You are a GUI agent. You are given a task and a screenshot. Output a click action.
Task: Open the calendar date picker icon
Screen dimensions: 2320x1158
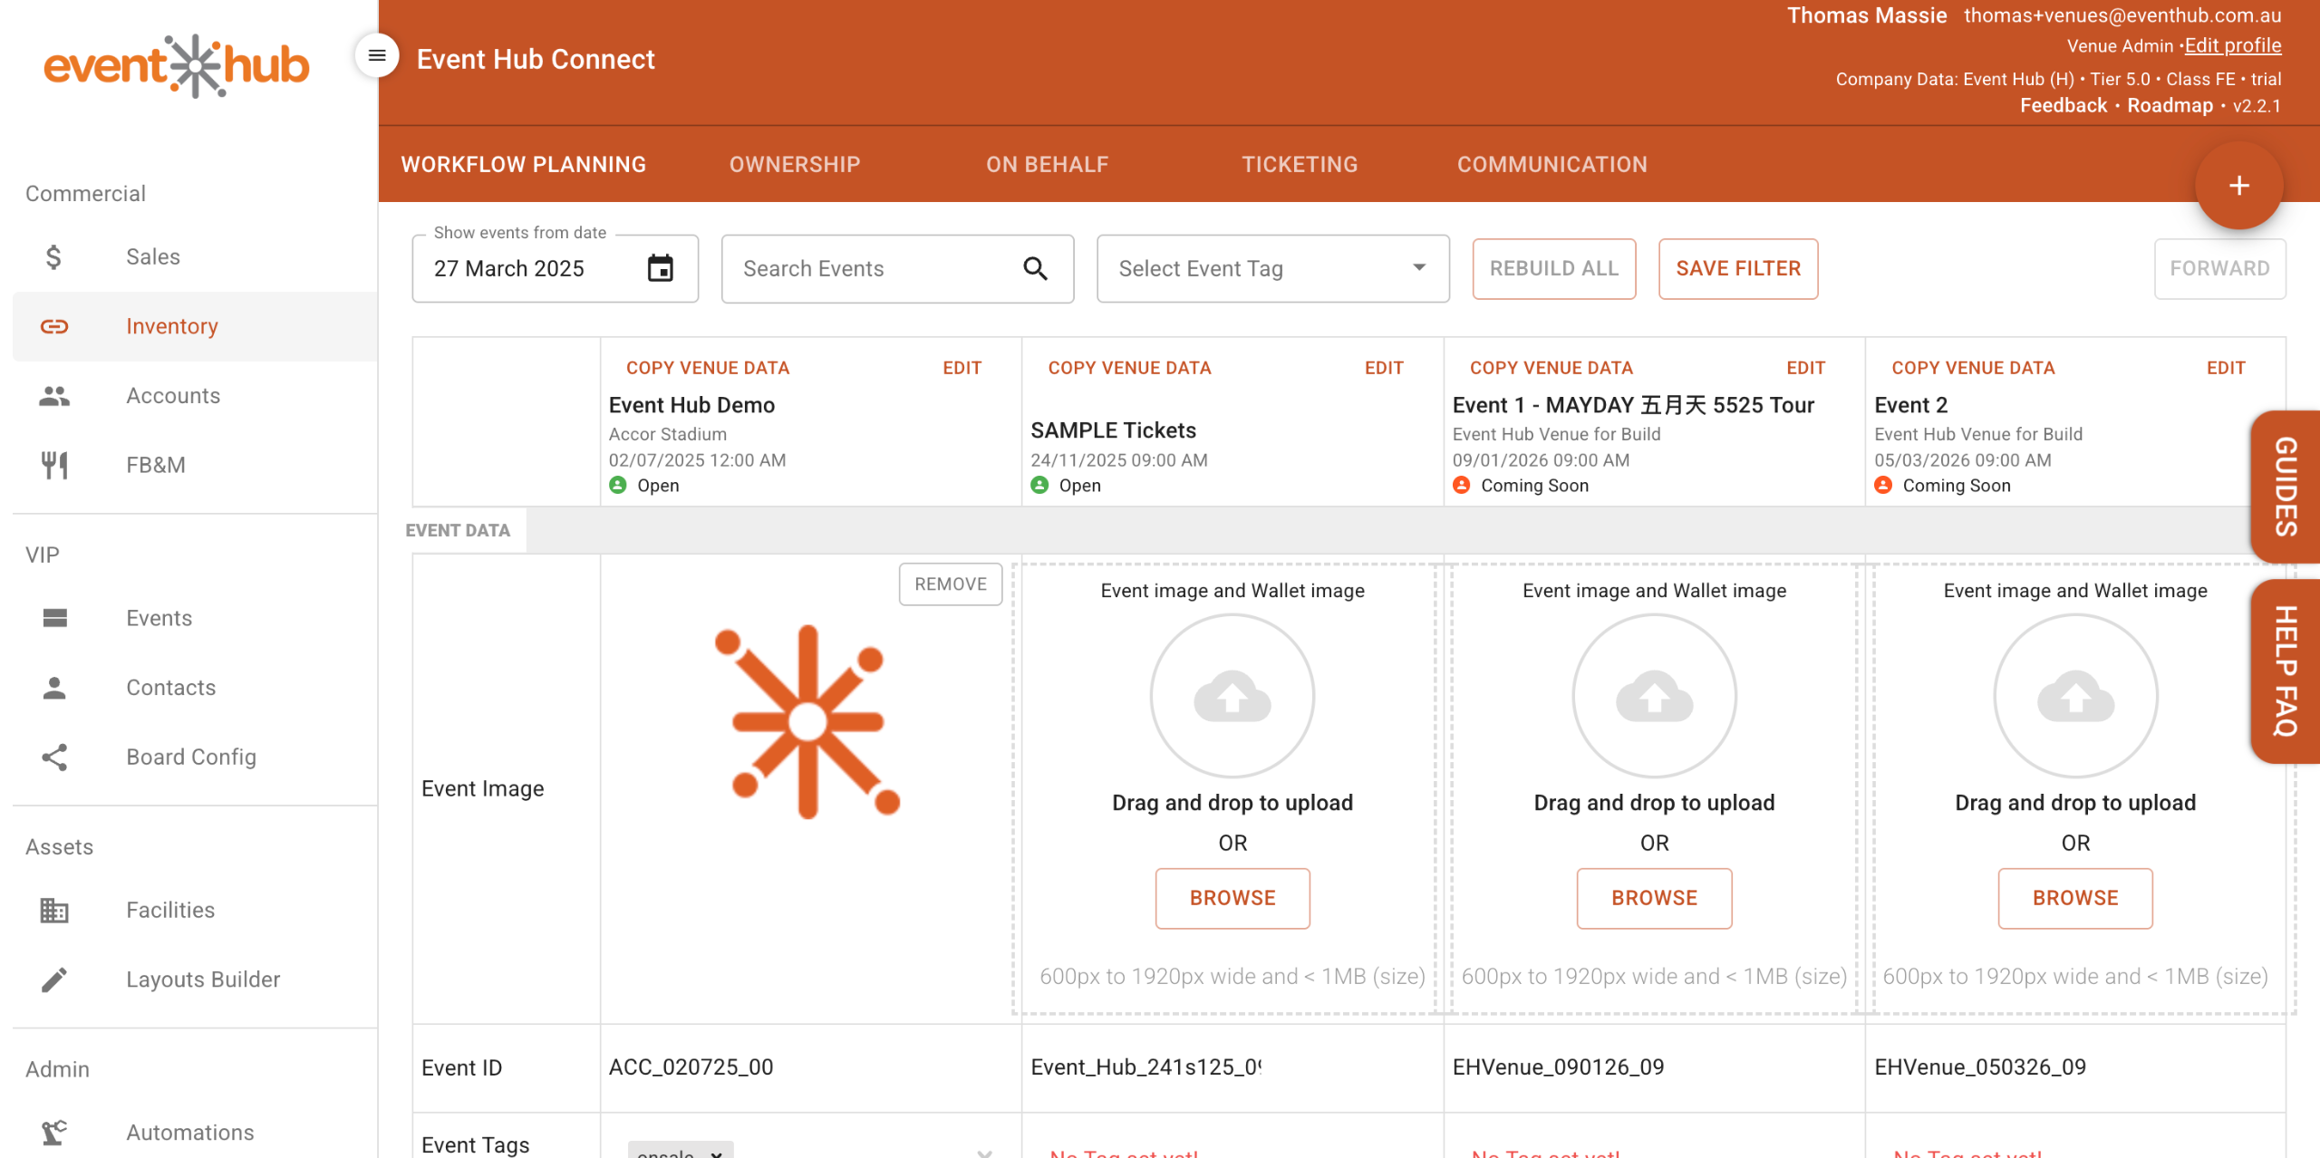[660, 268]
